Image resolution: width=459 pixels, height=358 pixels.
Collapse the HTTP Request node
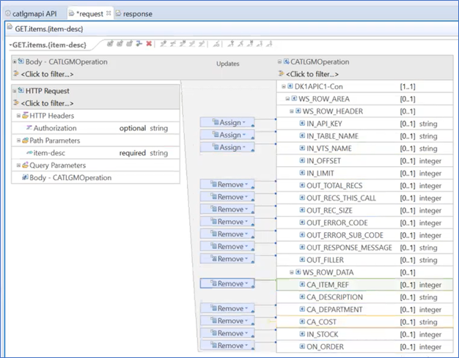15,91
